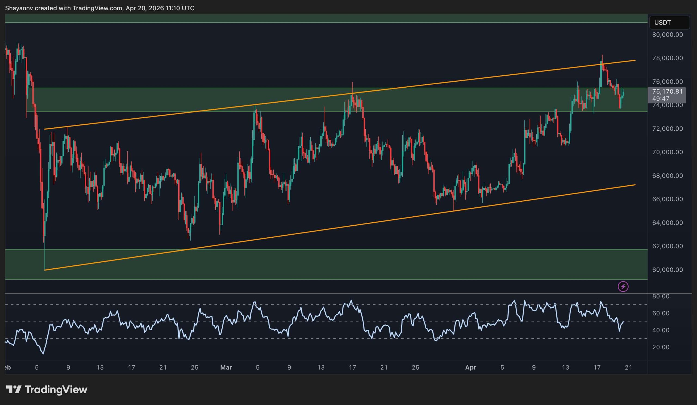Click the TradingView wordmark text
The width and height of the screenshot is (697, 405).
[x=56, y=389]
